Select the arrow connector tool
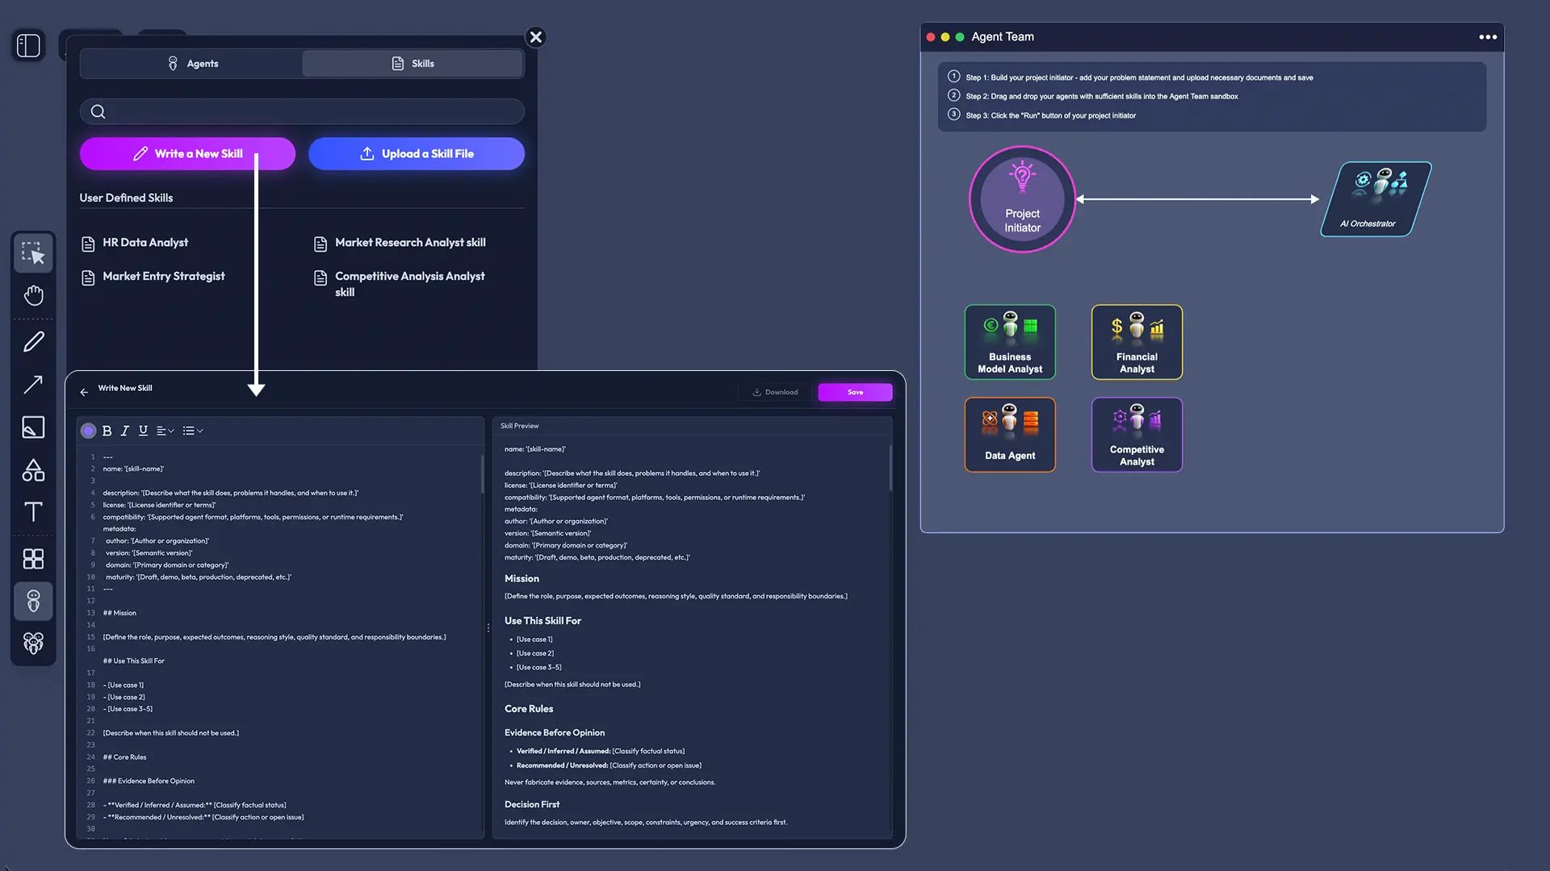 coord(33,385)
